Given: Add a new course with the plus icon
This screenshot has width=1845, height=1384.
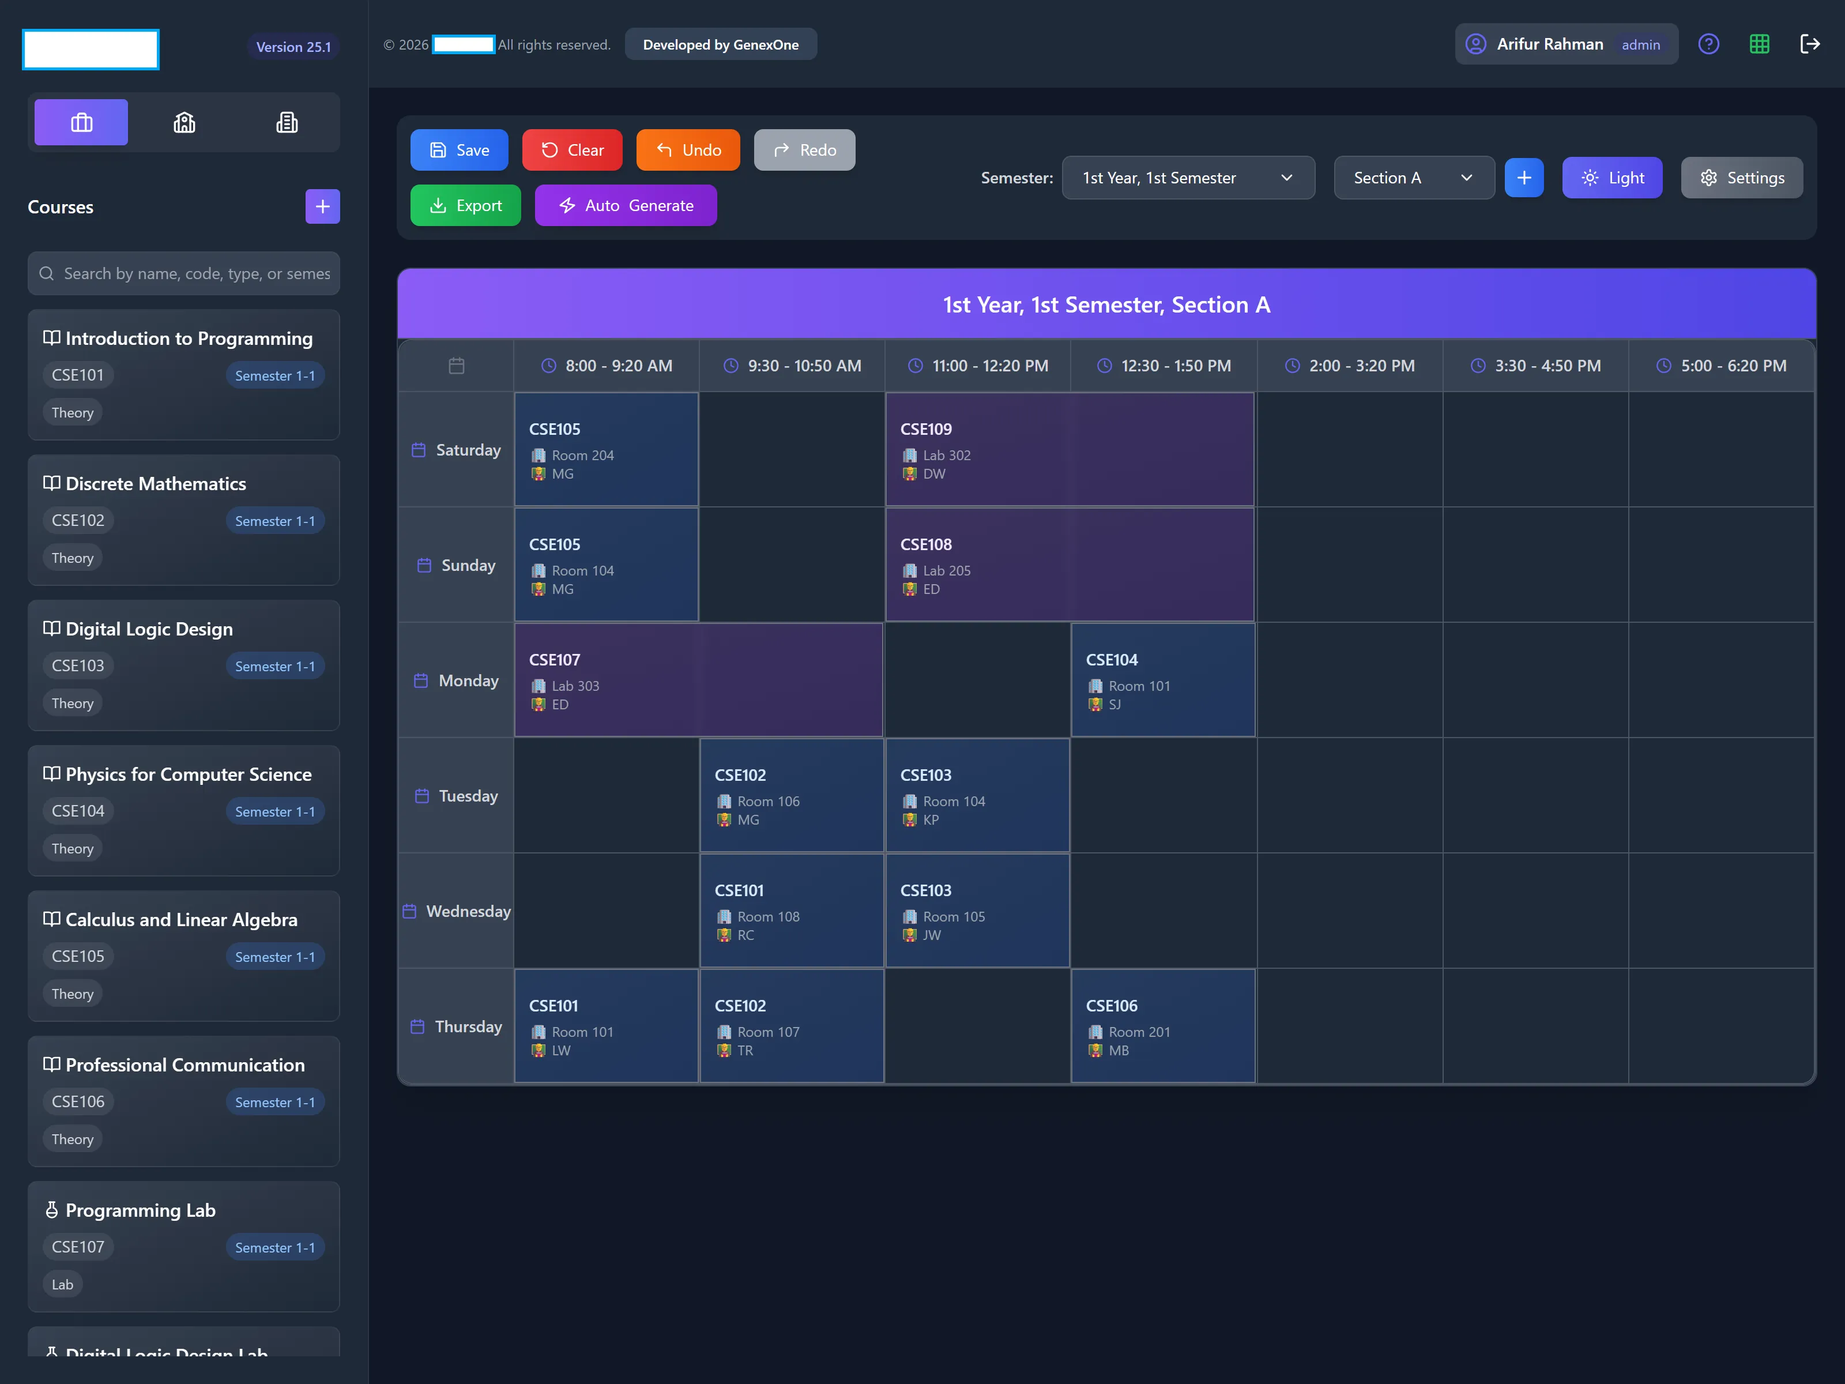Looking at the screenshot, I should coord(322,206).
